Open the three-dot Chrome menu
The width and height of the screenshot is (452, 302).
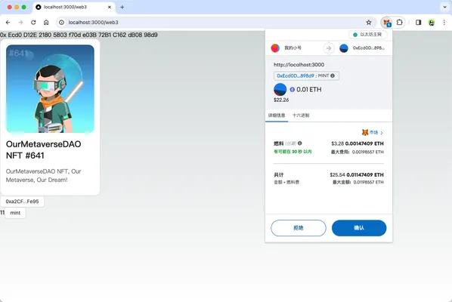coord(444,23)
